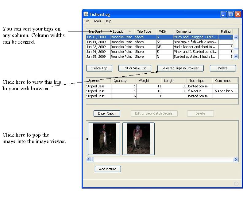Open the File menu
Screen dimensions: 243x198
tap(87, 21)
